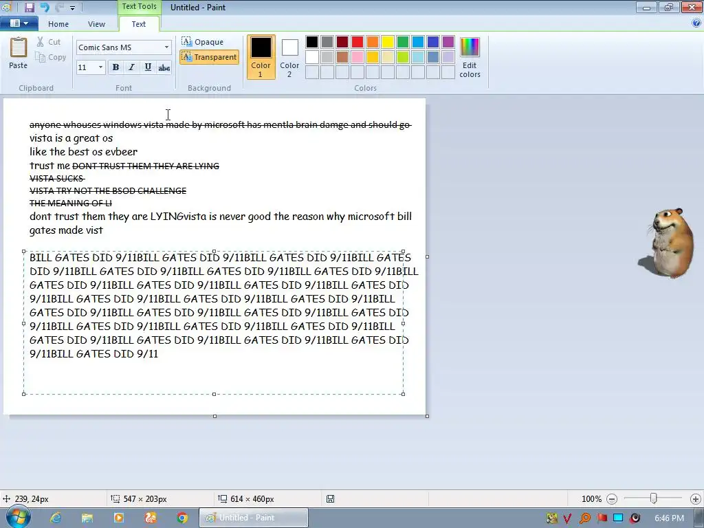Screen dimensions: 704x528
Task: Click the Undo arrow in title bar
Action: coord(44,7)
